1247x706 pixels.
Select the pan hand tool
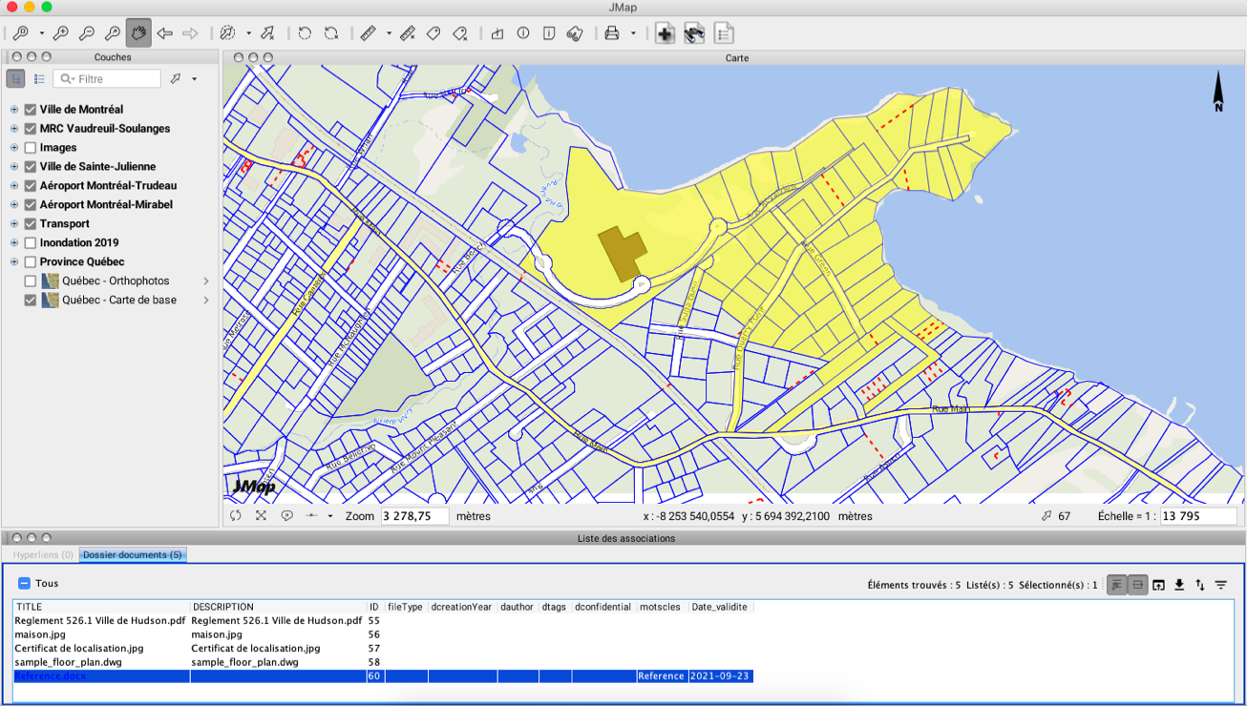coord(138,33)
